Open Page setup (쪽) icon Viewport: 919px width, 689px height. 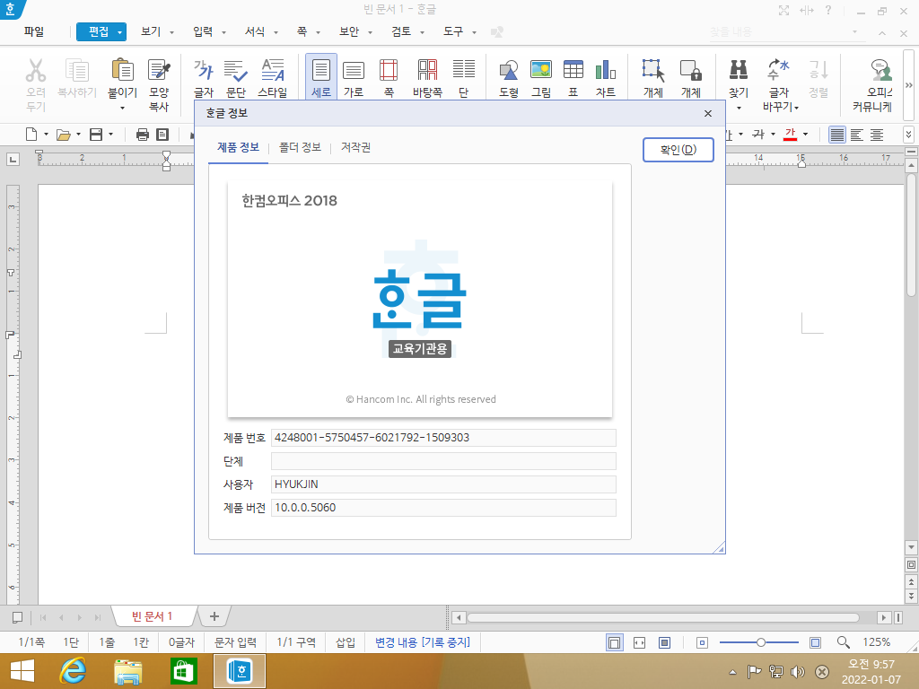point(389,70)
